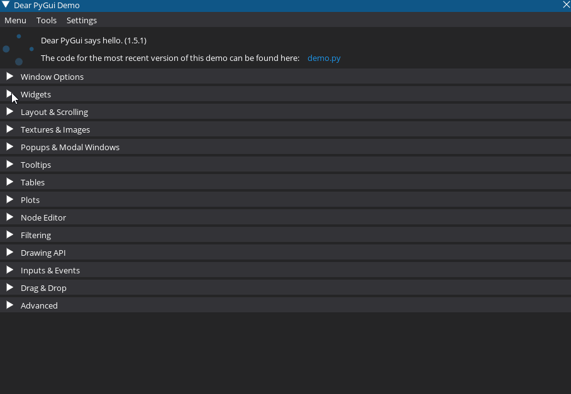Viewport: 571px width, 394px height.
Task: Open the Settings menu
Action: [81, 20]
